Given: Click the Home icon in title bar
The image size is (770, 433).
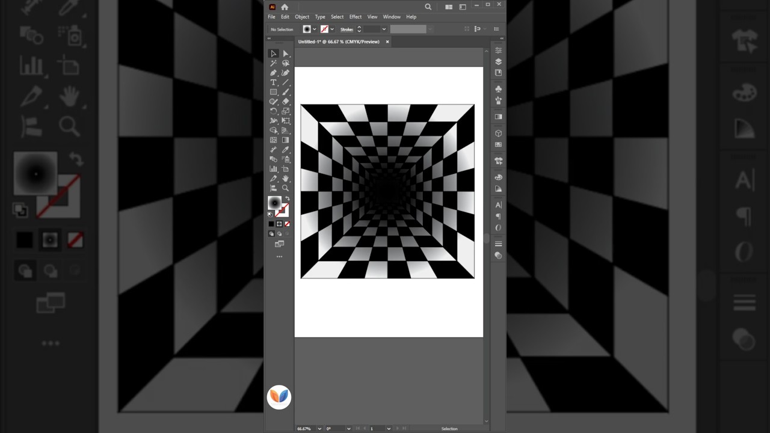Looking at the screenshot, I should click(285, 7).
